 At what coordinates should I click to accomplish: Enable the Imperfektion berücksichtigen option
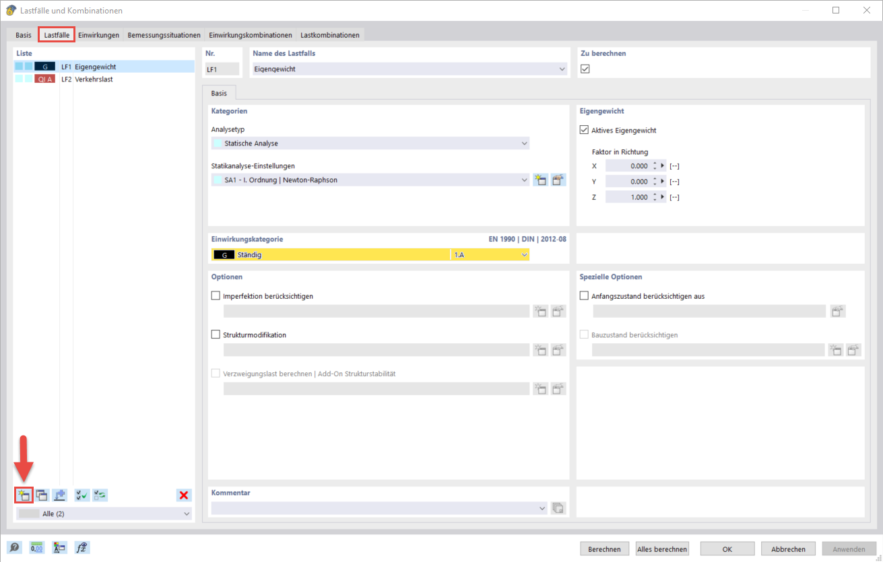216,295
